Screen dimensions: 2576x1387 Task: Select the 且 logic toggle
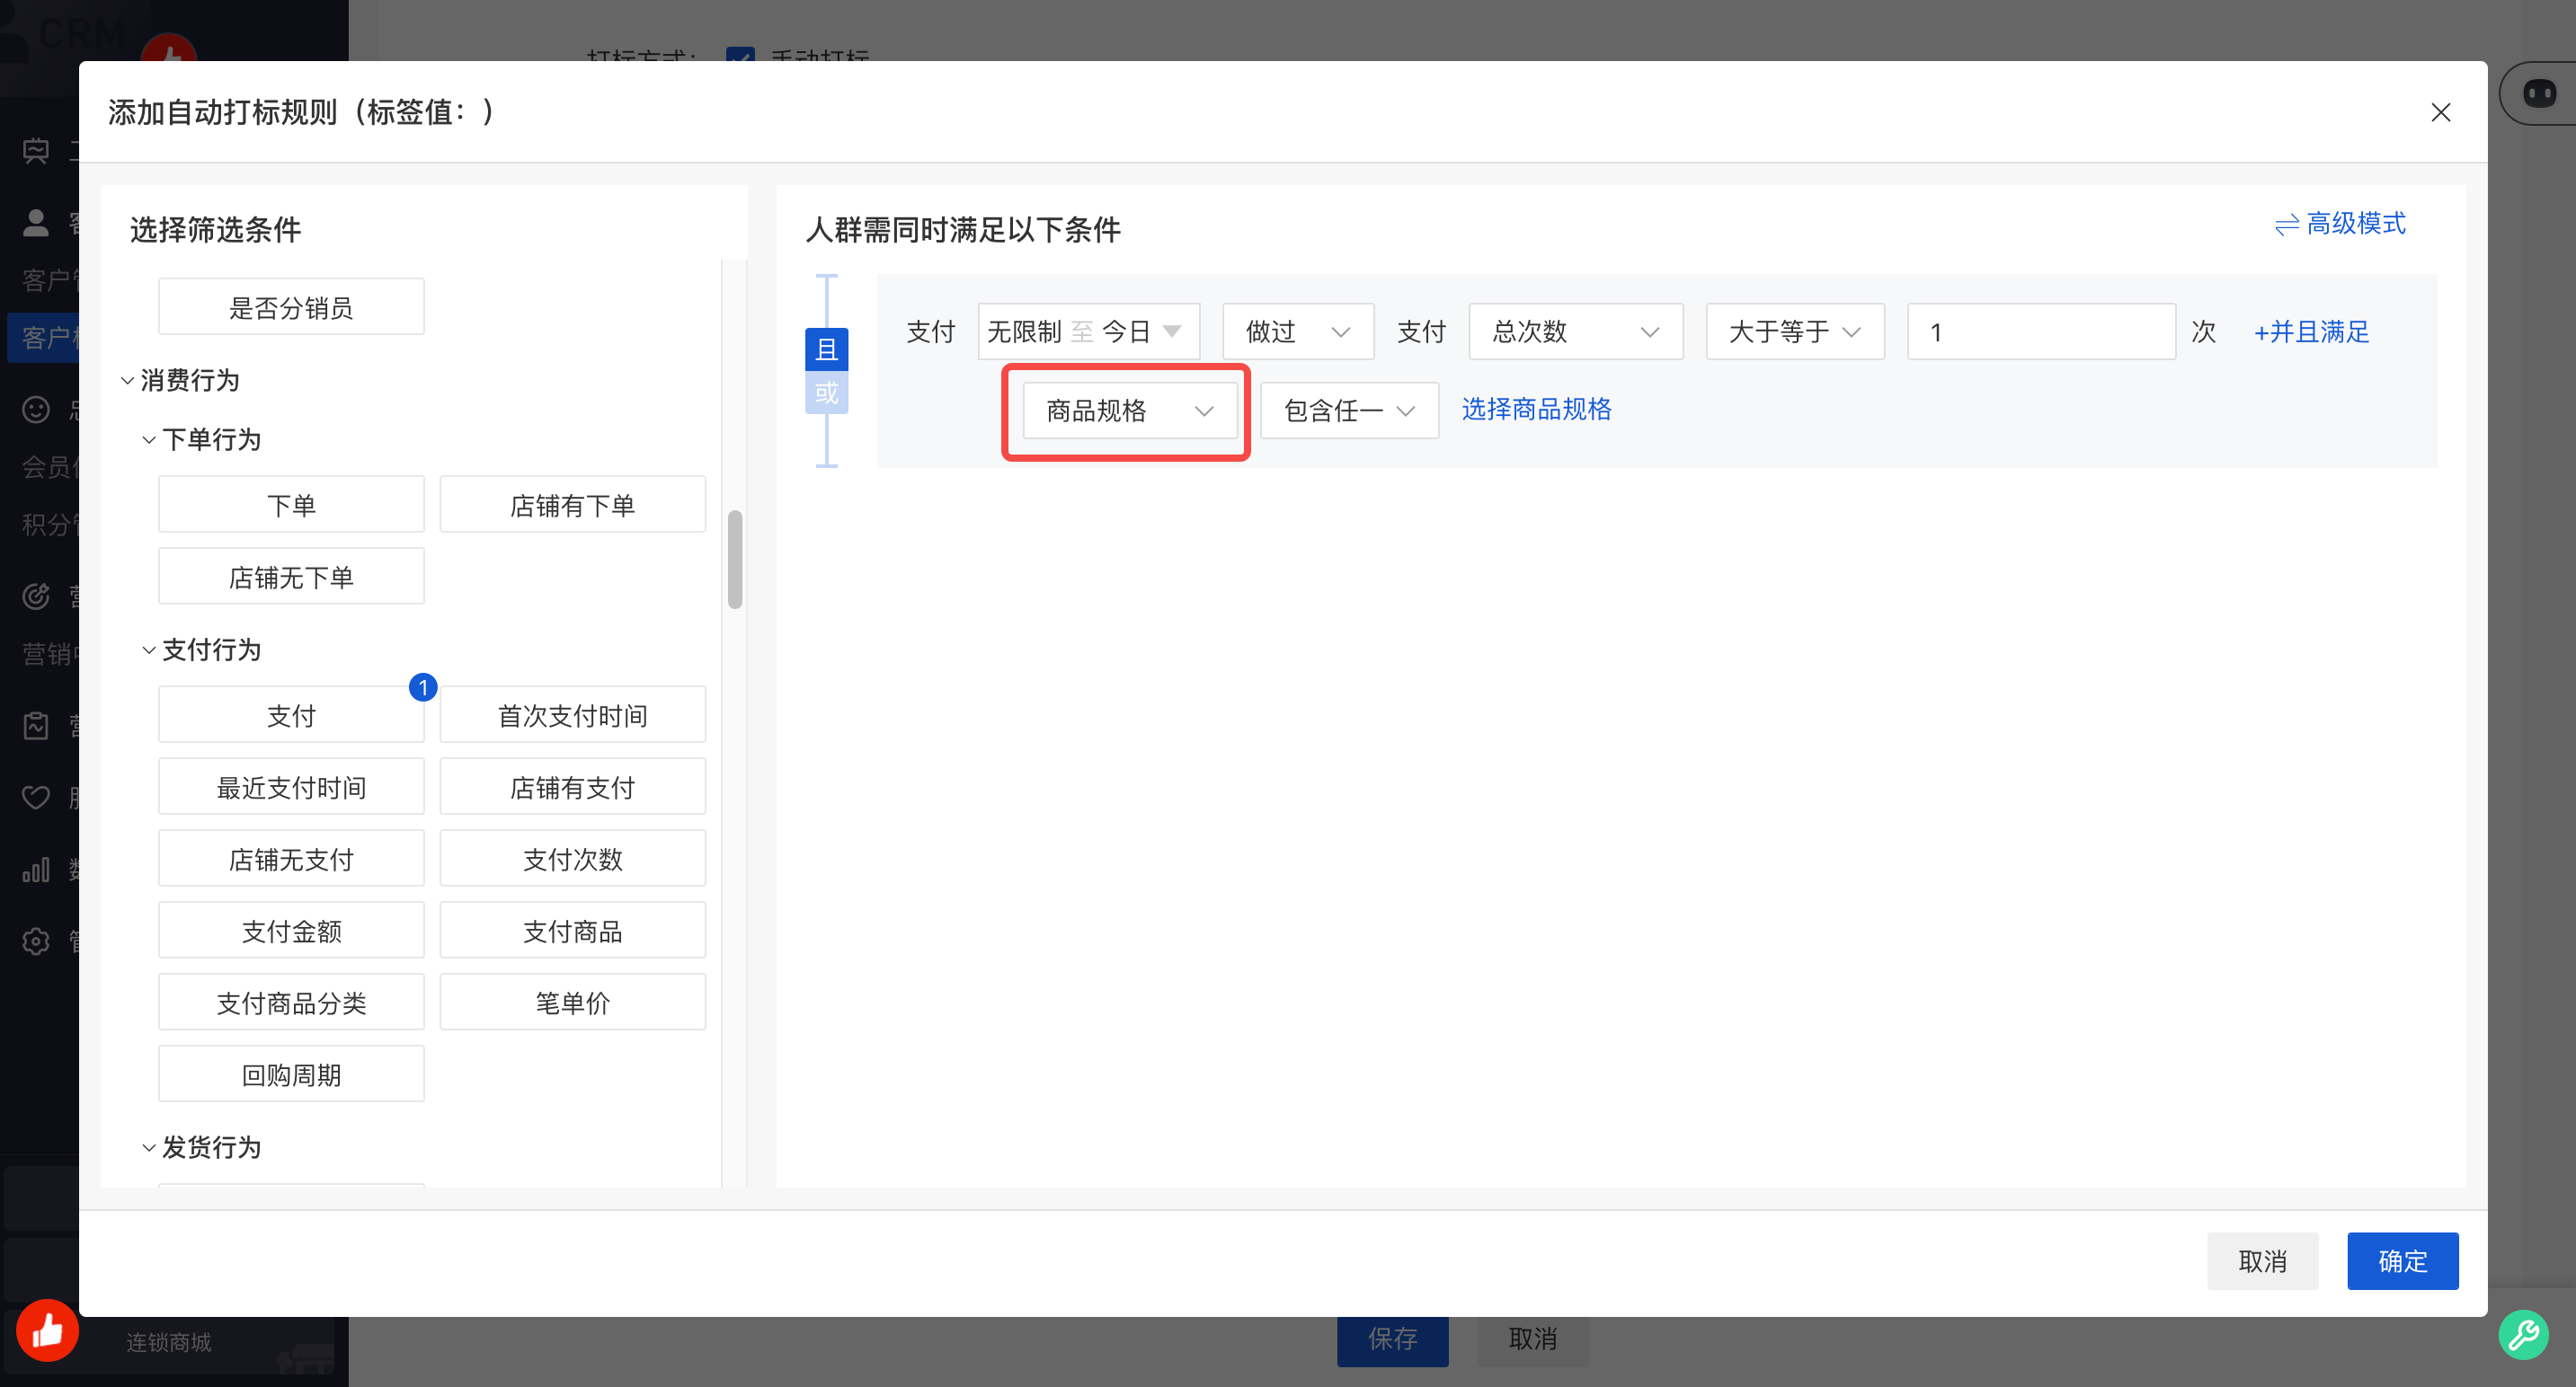coord(826,349)
